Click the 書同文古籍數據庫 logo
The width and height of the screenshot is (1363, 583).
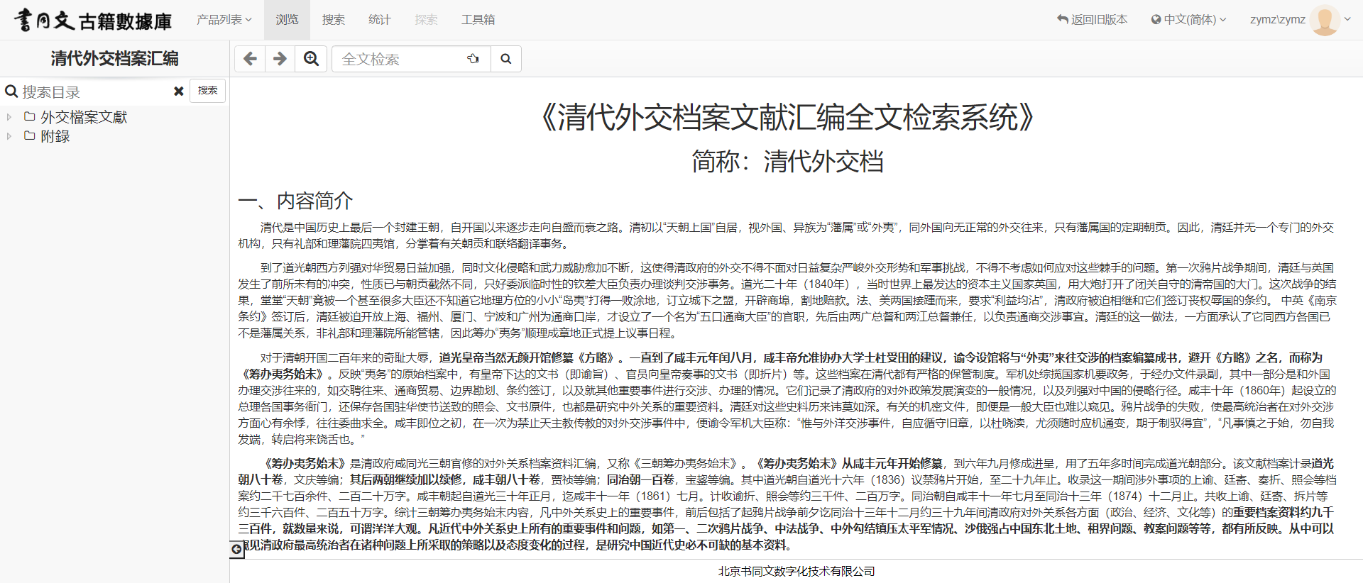[x=93, y=21]
